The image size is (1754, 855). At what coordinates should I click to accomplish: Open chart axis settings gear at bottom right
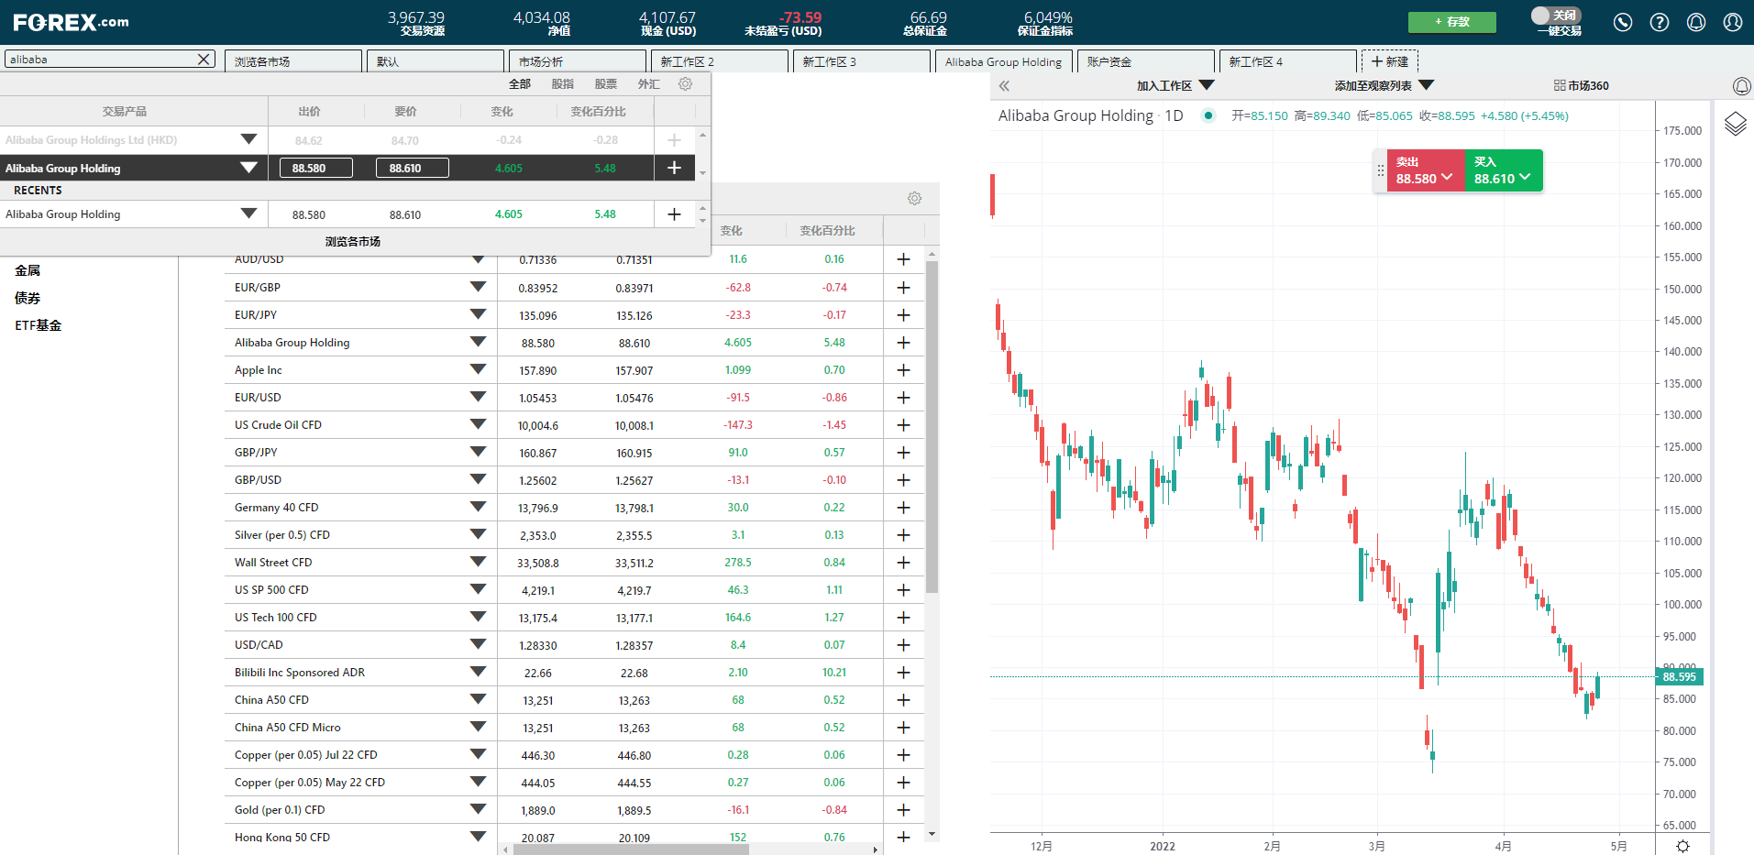pyautogui.click(x=1682, y=846)
